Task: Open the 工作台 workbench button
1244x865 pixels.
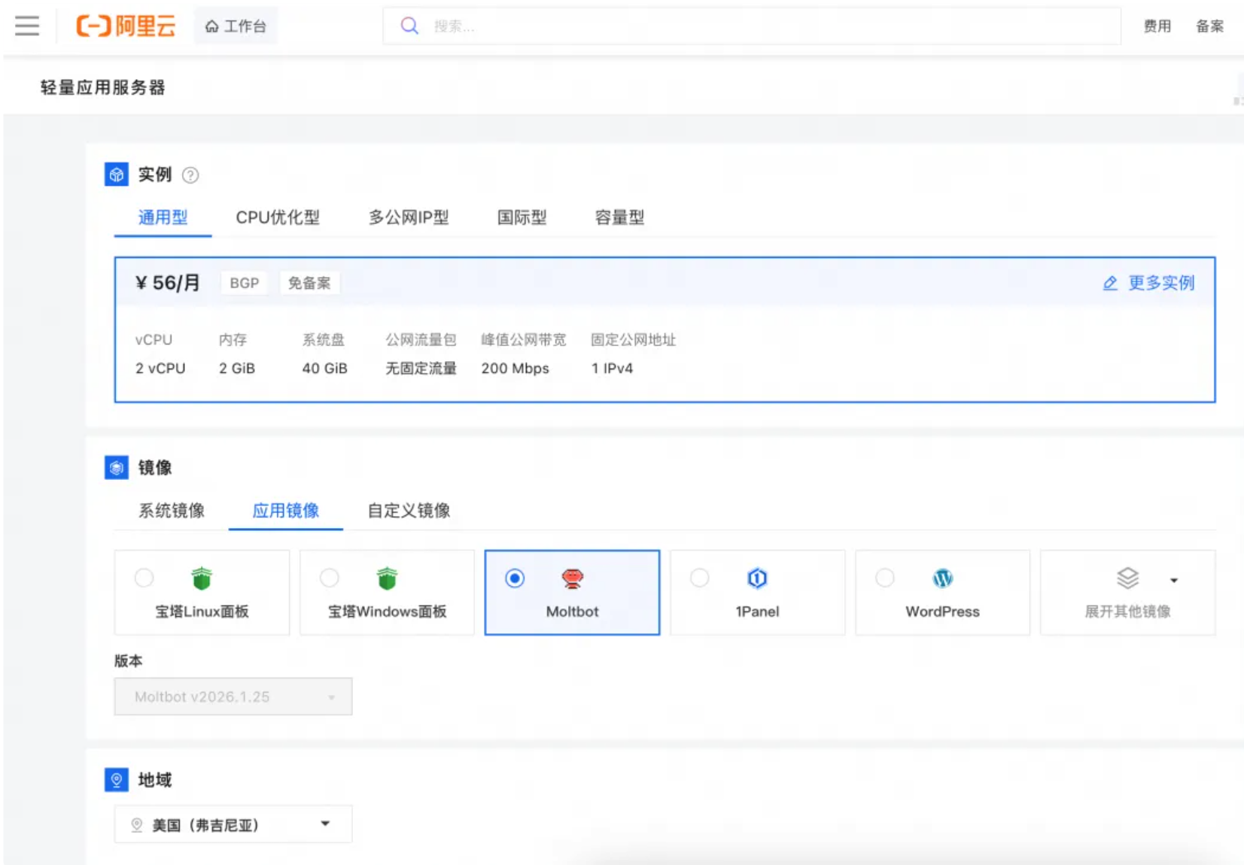Action: pyautogui.click(x=236, y=26)
